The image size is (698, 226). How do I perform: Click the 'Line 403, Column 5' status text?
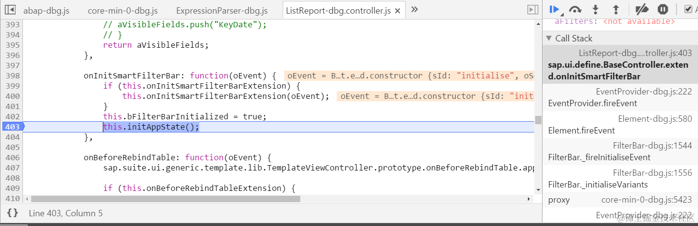point(66,213)
